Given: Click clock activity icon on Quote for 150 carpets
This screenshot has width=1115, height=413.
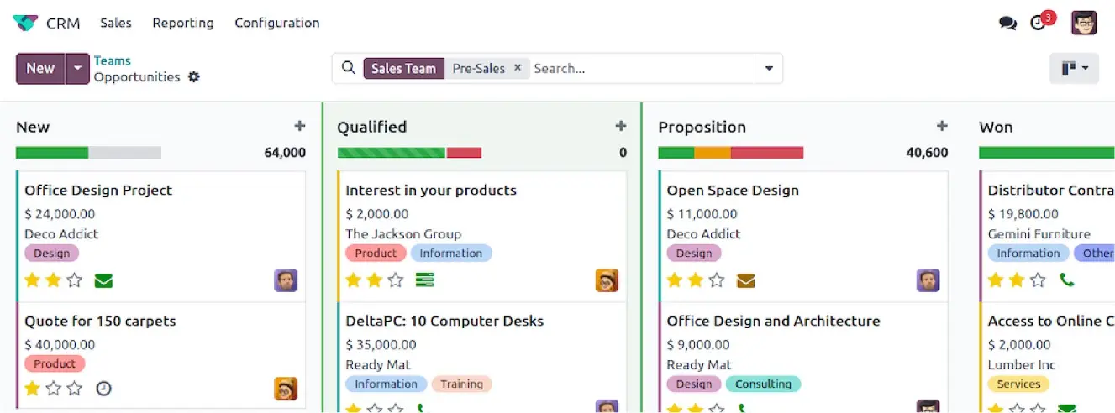Looking at the screenshot, I should (x=104, y=389).
